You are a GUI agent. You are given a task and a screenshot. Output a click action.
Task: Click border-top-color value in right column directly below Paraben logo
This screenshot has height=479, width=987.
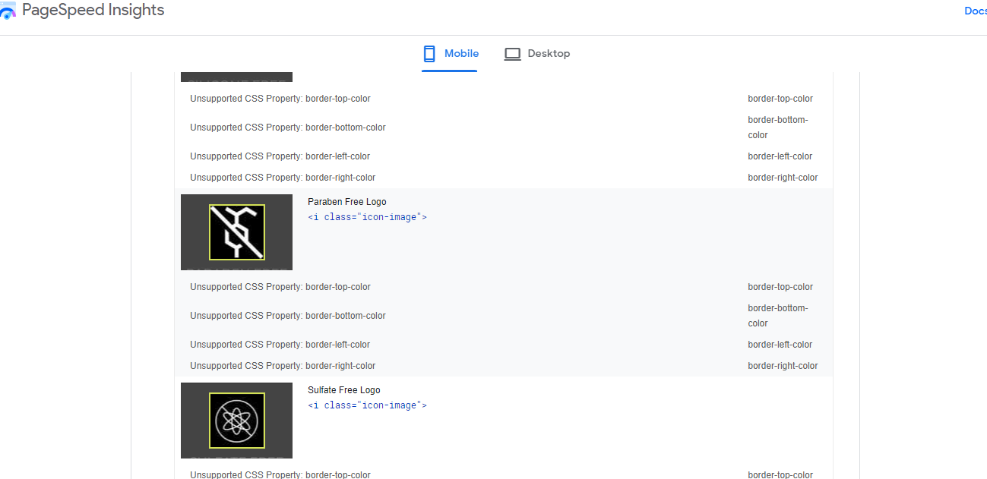click(780, 287)
